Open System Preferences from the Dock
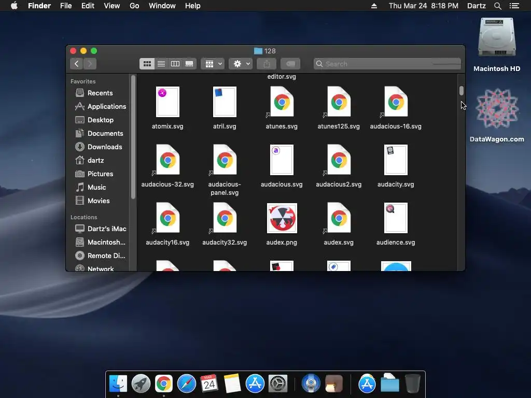 [278, 384]
